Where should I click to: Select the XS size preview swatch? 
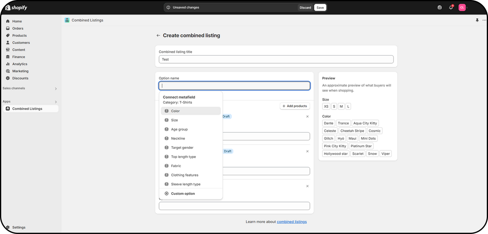pyautogui.click(x=326, y=106)
